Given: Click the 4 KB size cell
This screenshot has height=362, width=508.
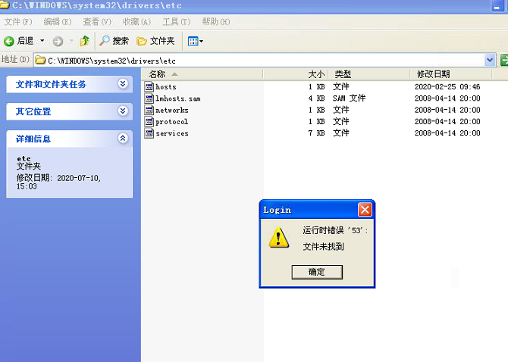Looking at the screenshot, I should (316, 98).
